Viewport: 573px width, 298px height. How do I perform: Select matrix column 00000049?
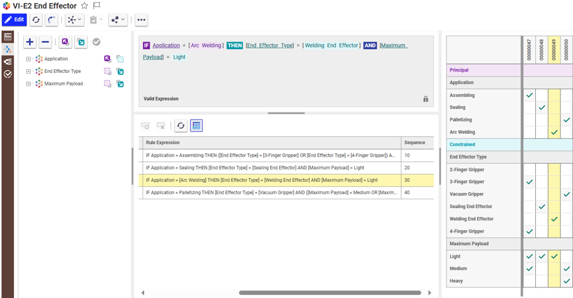click(x=554, y=50)
